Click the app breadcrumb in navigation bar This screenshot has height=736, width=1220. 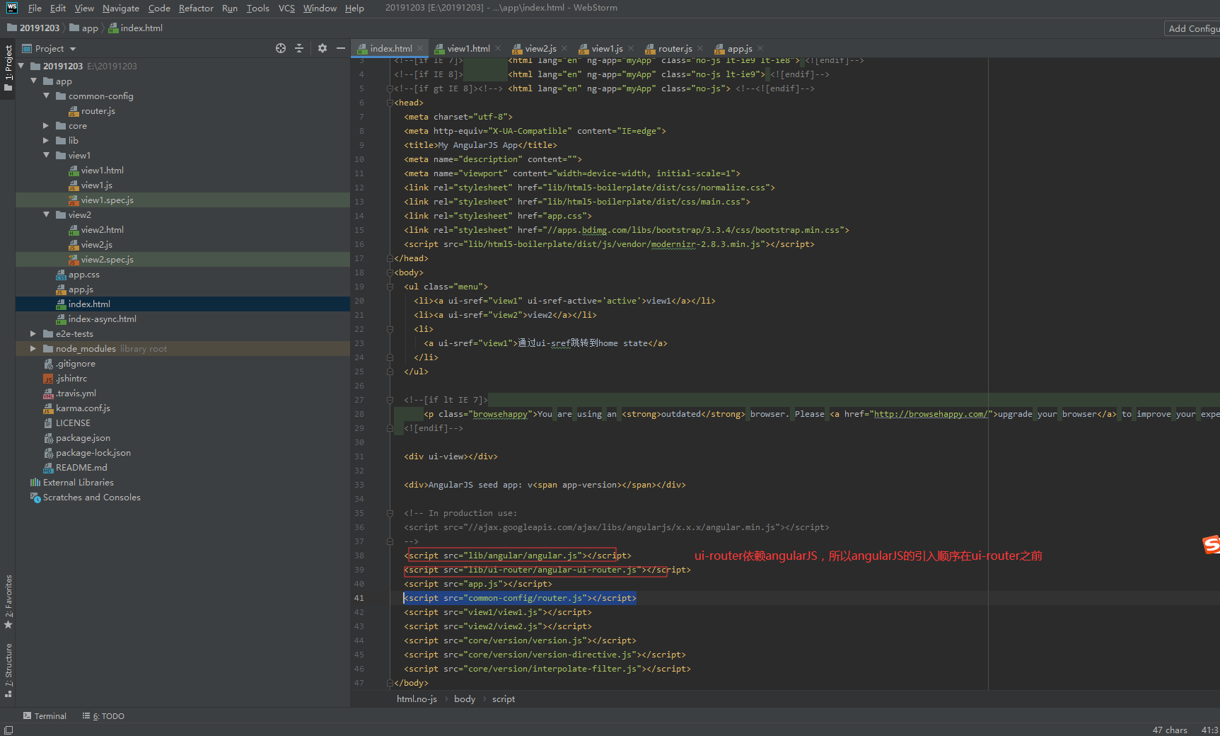(90, 28)
